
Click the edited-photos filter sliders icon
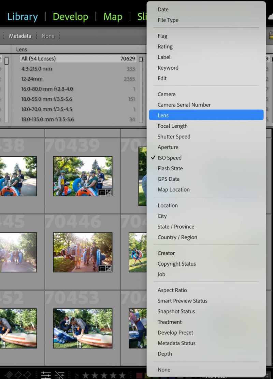[x=46, y=375]
